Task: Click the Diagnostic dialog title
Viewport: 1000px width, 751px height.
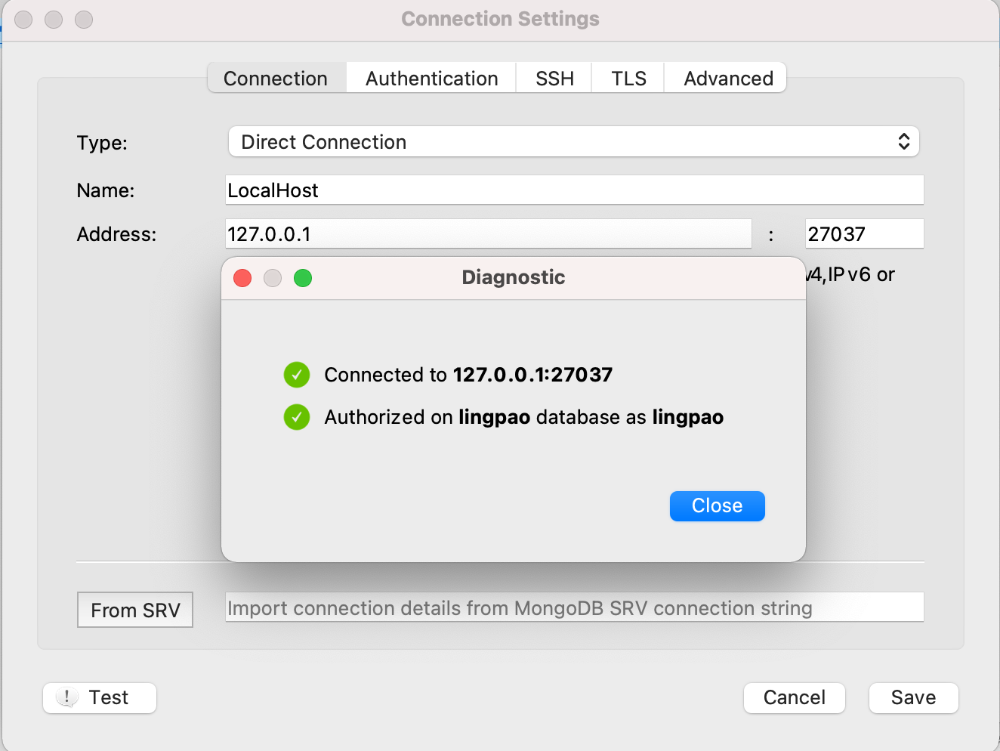Action: (x=514, y=277)
